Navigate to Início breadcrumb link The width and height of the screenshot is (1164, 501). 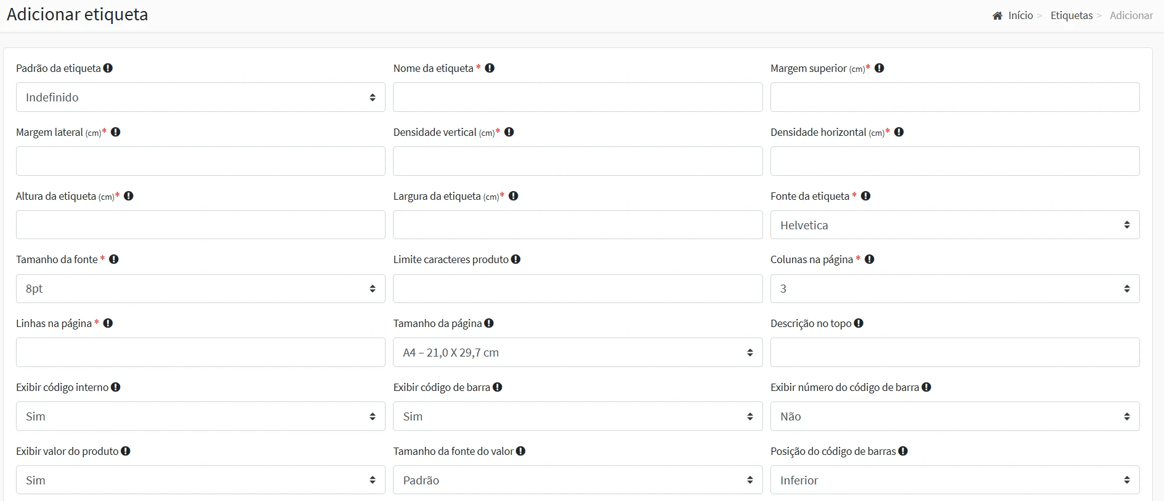pyautogui.click(x=1021, y=16)
